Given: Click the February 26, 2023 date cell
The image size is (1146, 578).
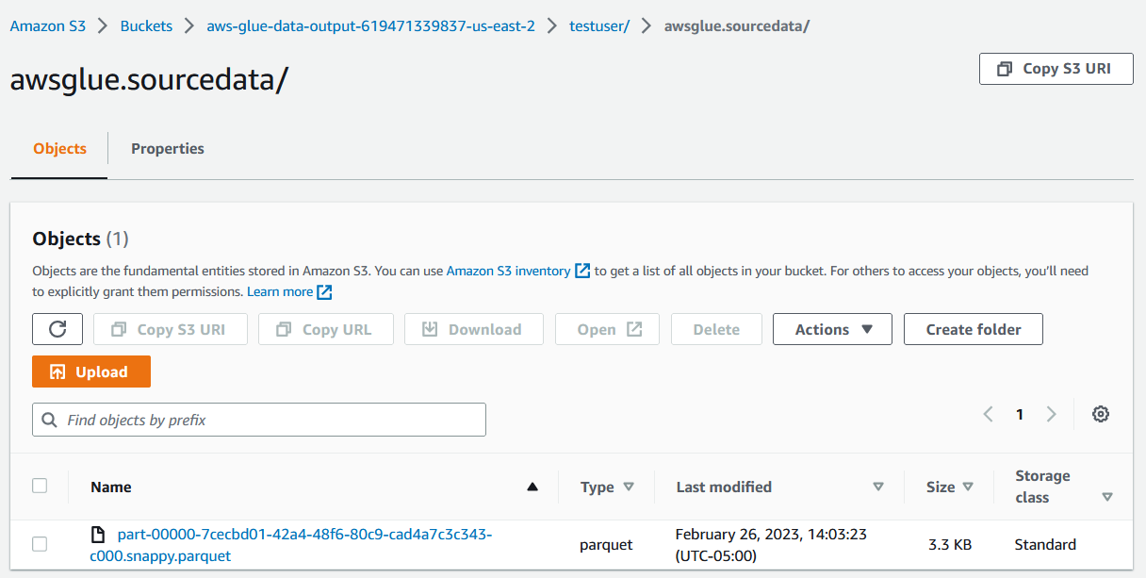Looking at the screenshot, I should pos(771,545).
